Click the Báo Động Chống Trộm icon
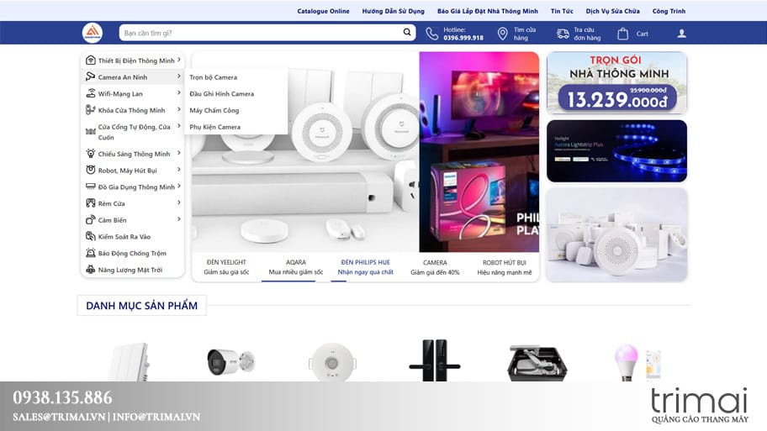This screenshot has height=431, width=767. 91,253
